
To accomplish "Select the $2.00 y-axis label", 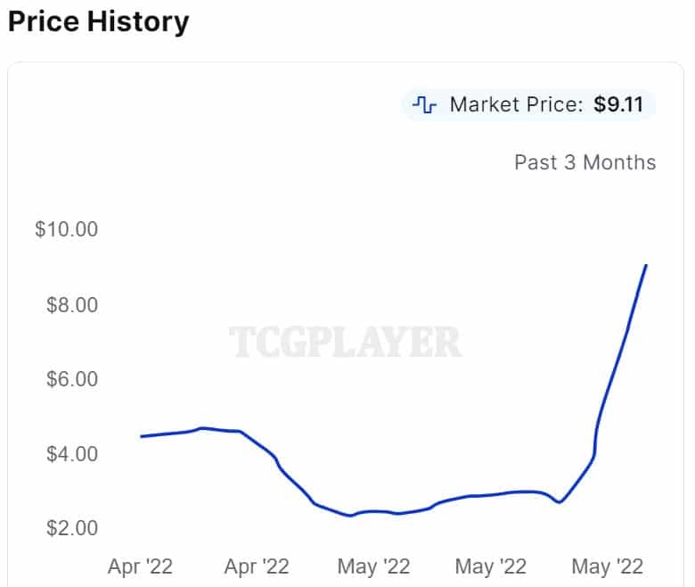I will point(69,528).
